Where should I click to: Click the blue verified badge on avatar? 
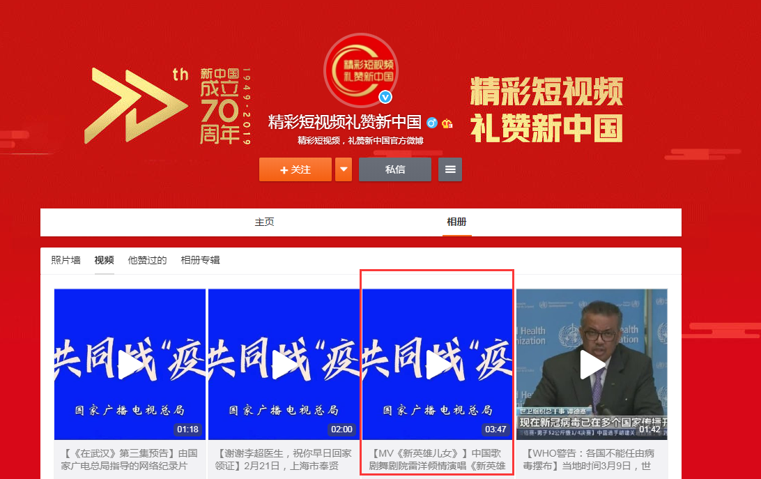(385, 97)
